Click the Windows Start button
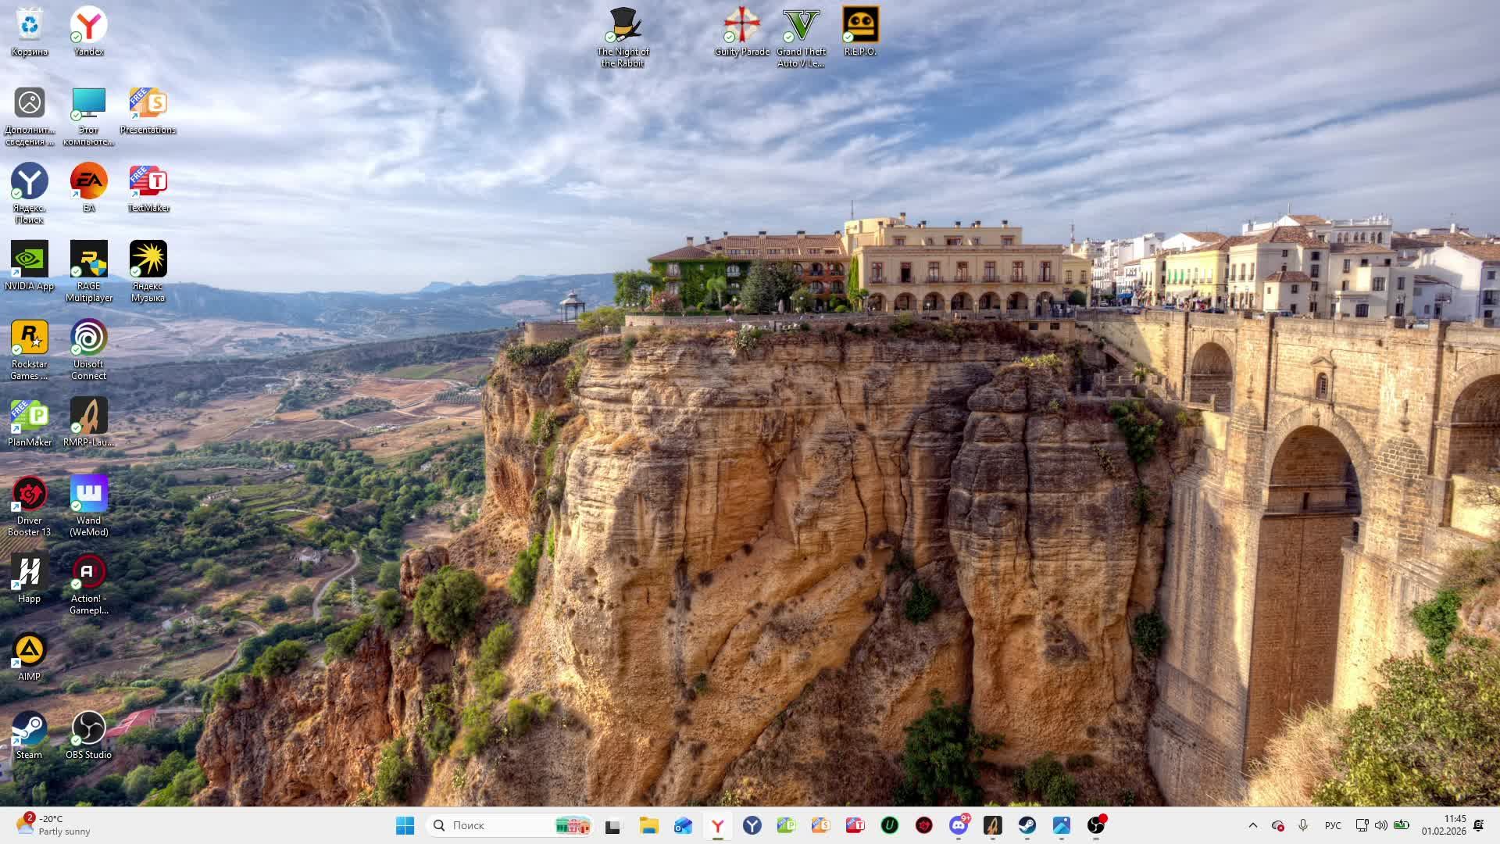 coord(405,825)
